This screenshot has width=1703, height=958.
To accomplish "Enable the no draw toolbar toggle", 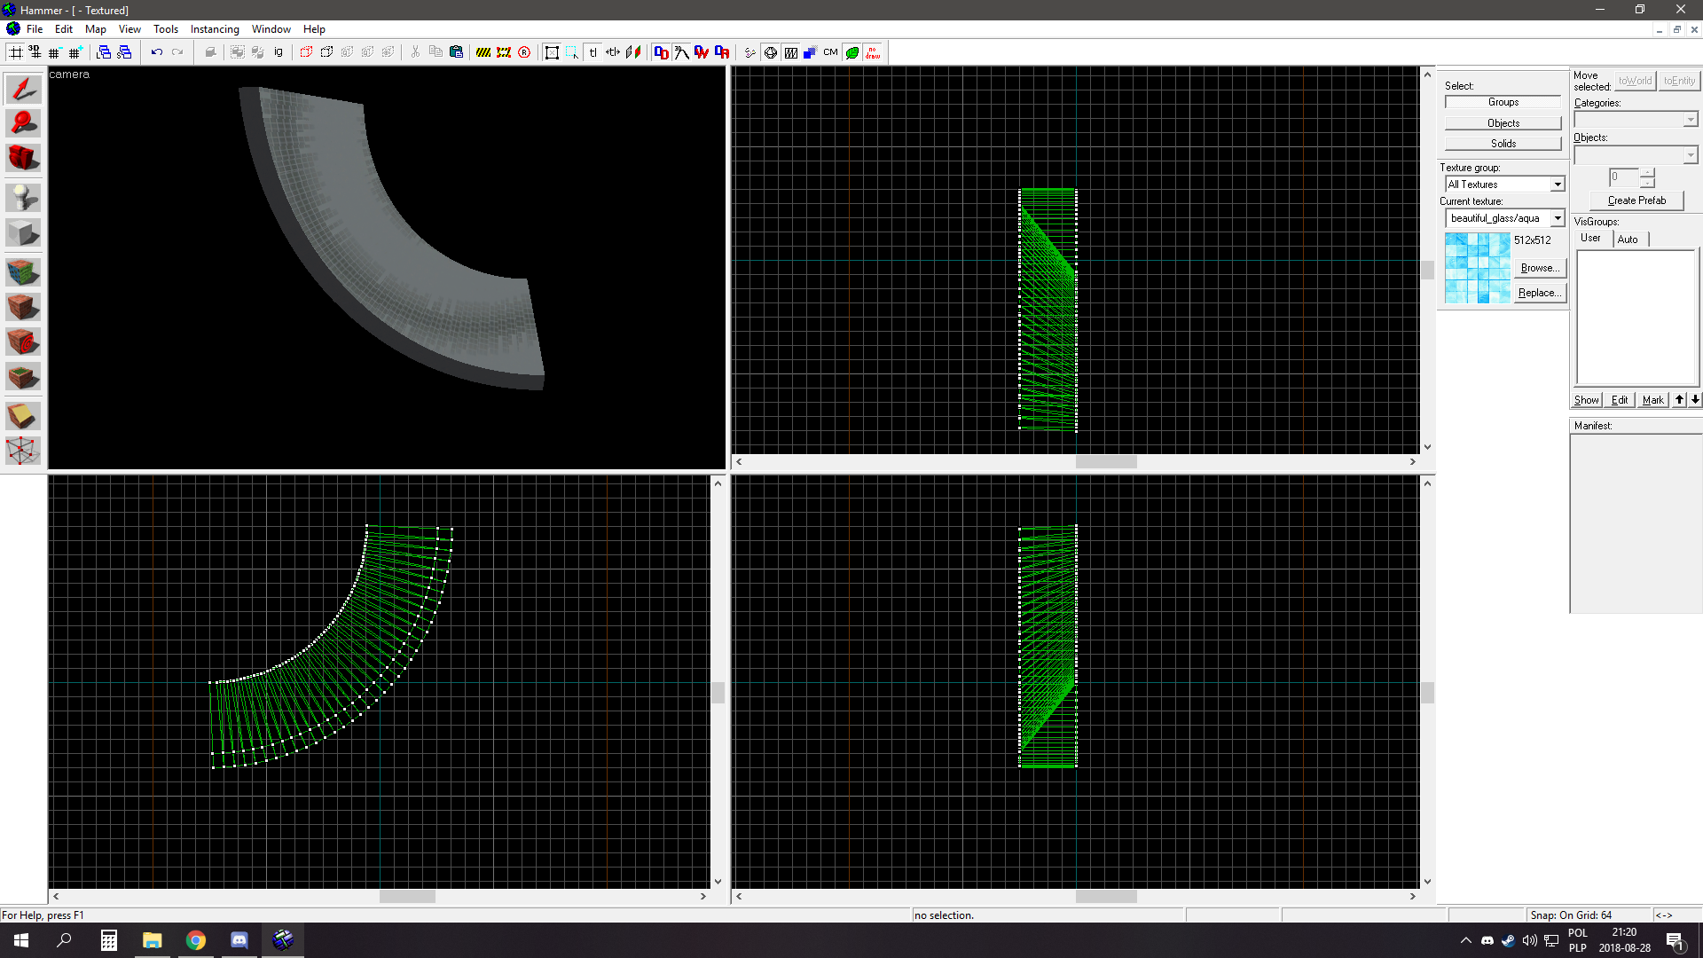I will (x=872, y=52).
